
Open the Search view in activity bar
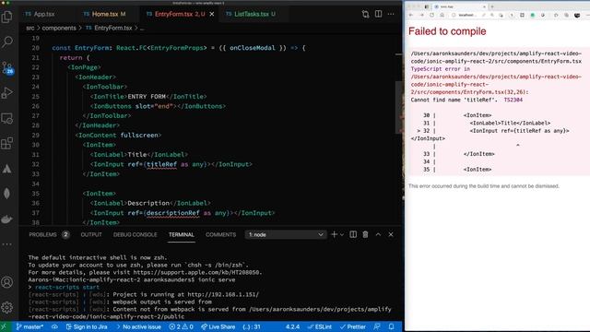(x=7, y=41)
